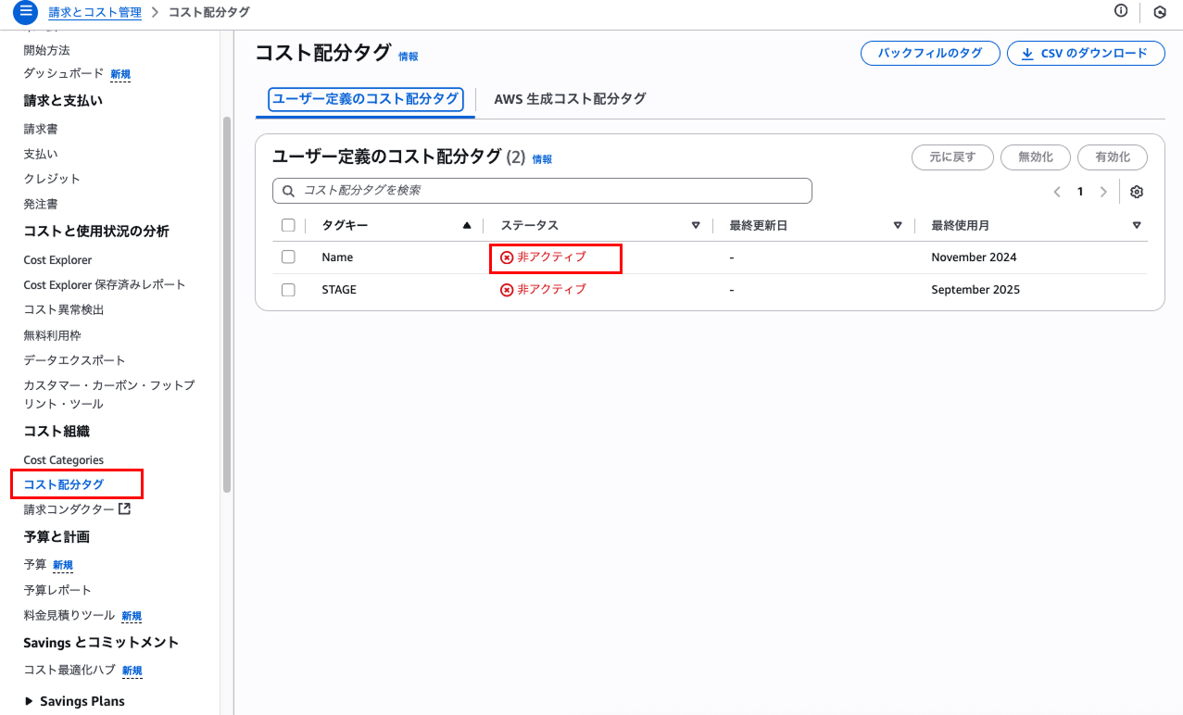Focus the コスト配分タグを検索 search field
Screen dimensions: 1183x715
[542, 191]
